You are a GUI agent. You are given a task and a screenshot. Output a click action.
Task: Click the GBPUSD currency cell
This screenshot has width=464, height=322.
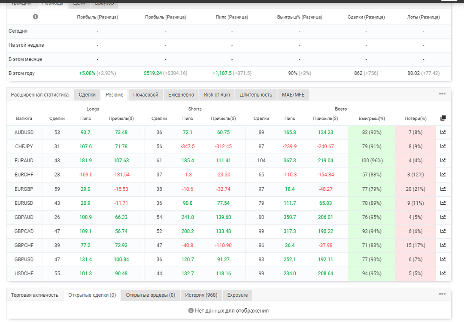24,259
